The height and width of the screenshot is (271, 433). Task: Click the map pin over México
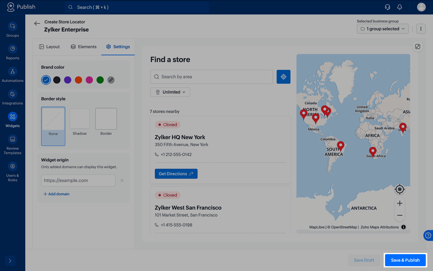[x=315, y=119]
